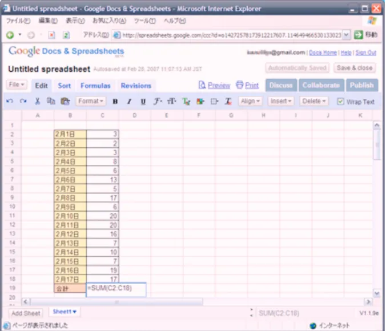
Task: Toggle Italic formatting
Action: point(129,102)
